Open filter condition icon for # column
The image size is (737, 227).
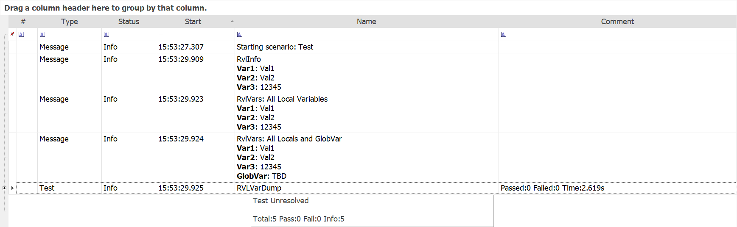(x=21, y=34)
